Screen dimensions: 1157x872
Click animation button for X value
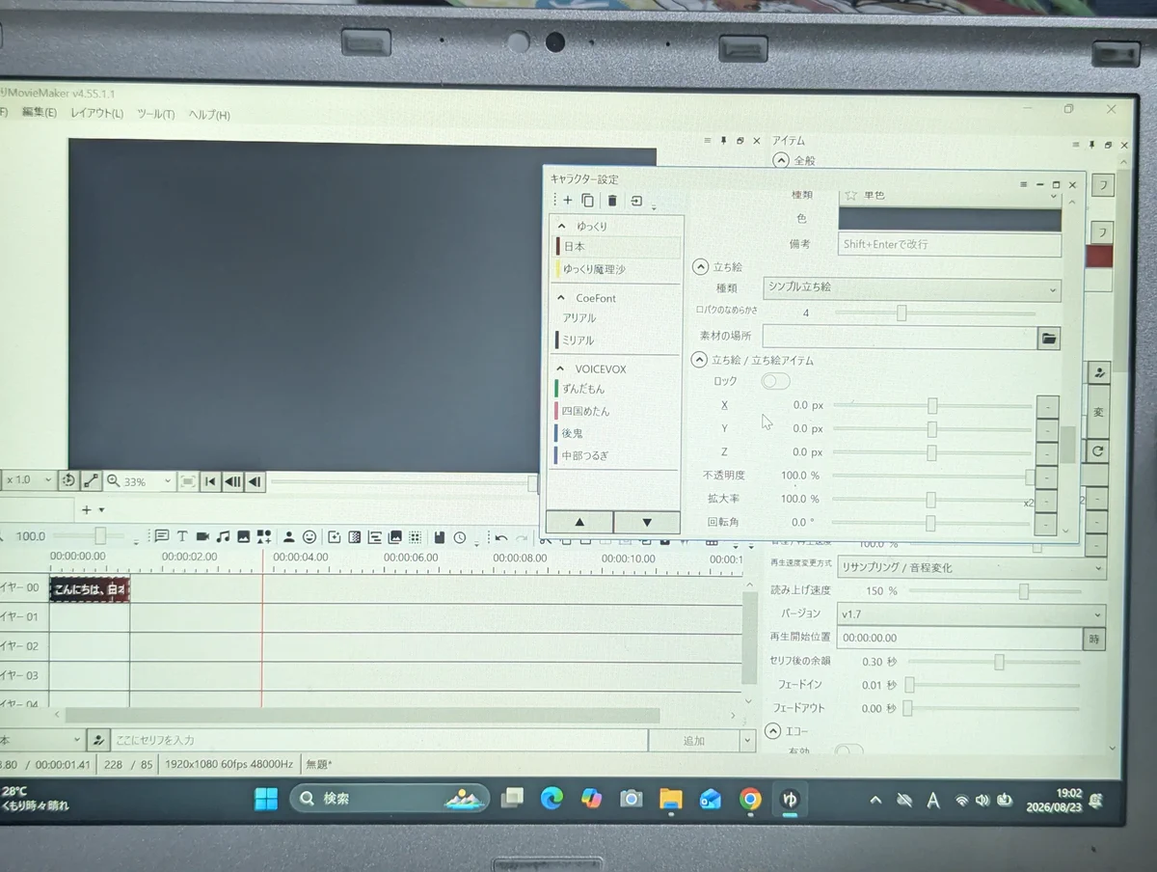(1047, 406)
